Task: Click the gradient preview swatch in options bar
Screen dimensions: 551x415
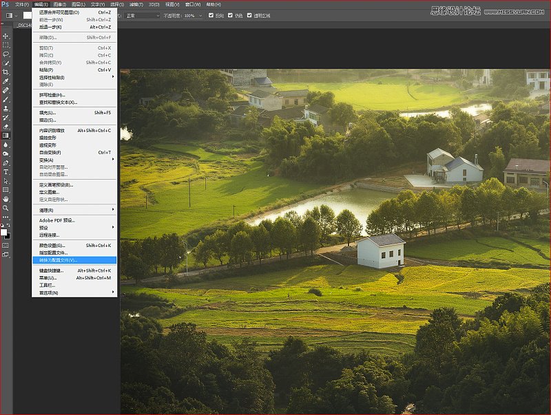Action: (28, 15)
